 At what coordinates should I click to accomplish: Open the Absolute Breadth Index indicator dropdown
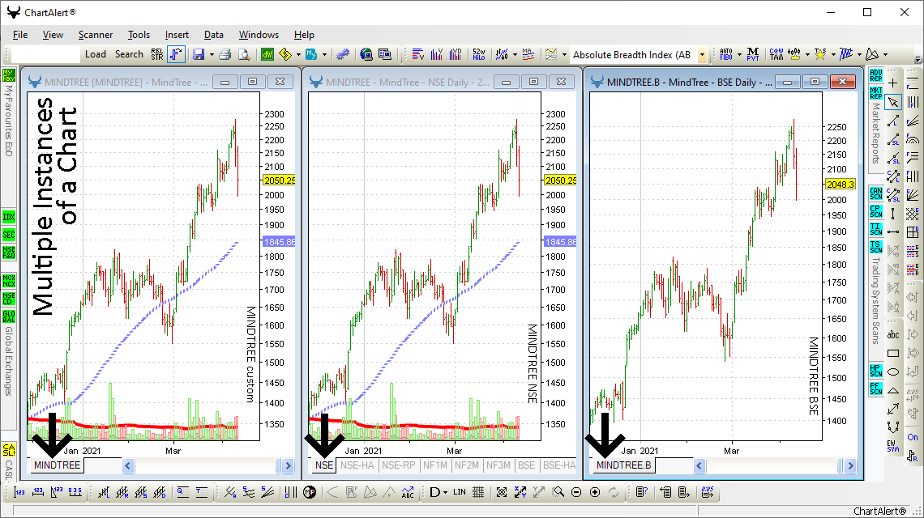[x=702, y=55]
